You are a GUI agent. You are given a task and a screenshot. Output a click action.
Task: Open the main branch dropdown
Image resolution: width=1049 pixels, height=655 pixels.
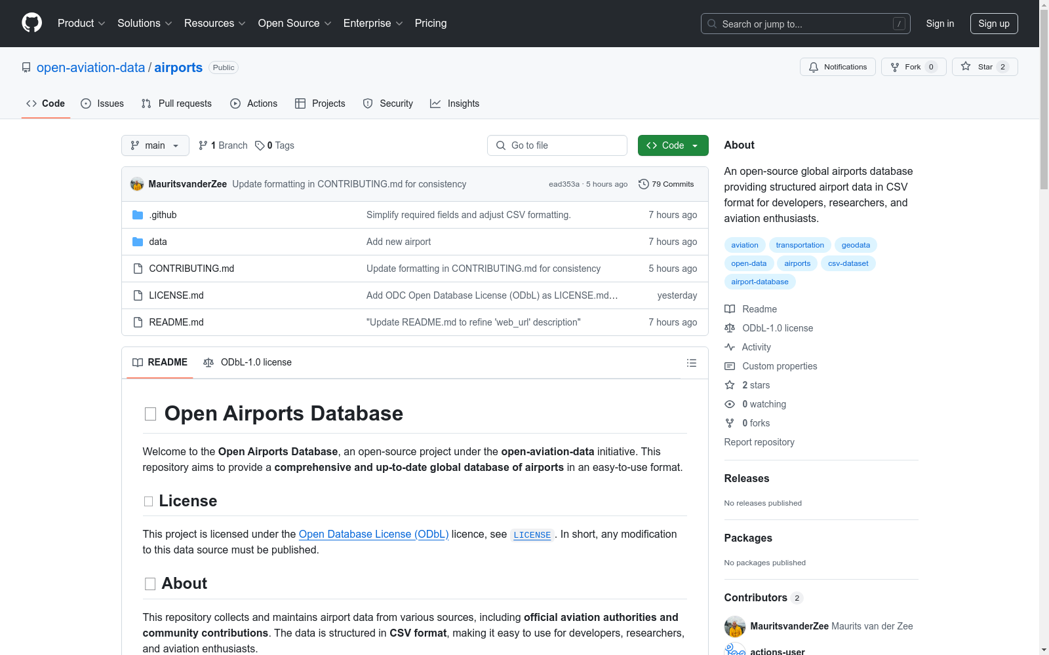155,145
